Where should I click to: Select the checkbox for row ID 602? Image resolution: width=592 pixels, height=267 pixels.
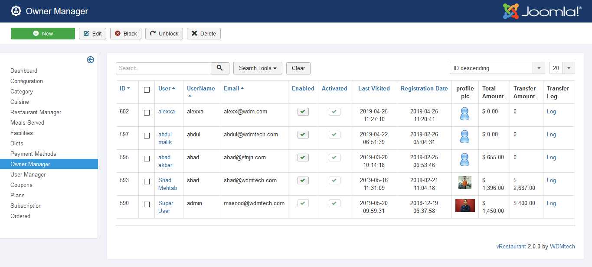(x=147, y=113)
